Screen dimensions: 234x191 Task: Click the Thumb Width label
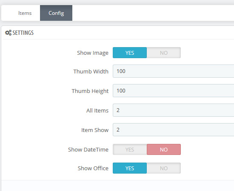point(91,71)
